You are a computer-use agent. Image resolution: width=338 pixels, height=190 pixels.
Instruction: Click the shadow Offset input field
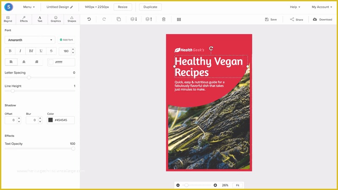click(x=11, y=120)
